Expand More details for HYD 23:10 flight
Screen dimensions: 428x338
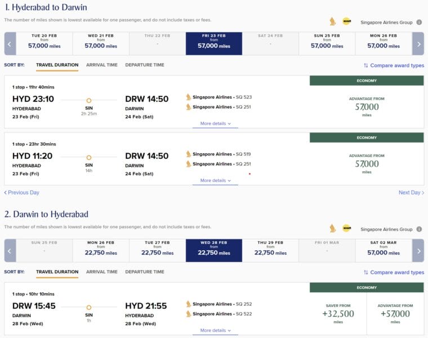(215, 123)
